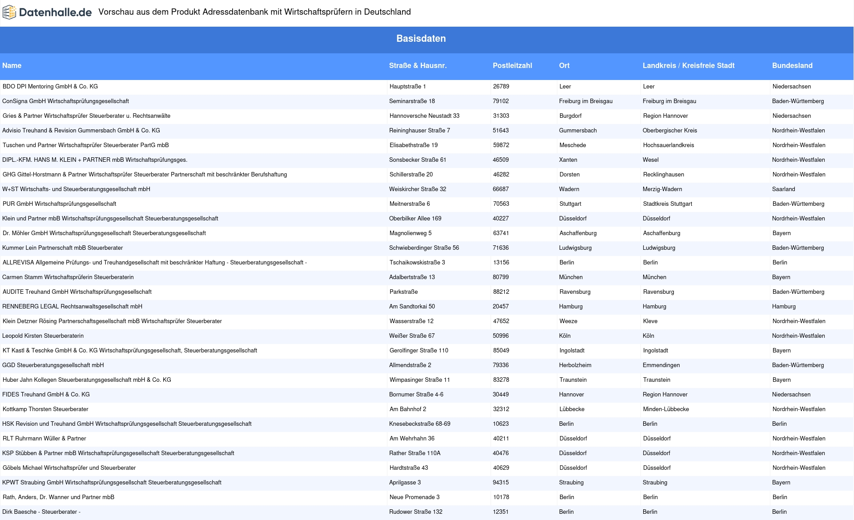The width and height of the screenshot is (854, 520).
Task: Click street cell Rather Straße 110A
Action: [415, 453]
